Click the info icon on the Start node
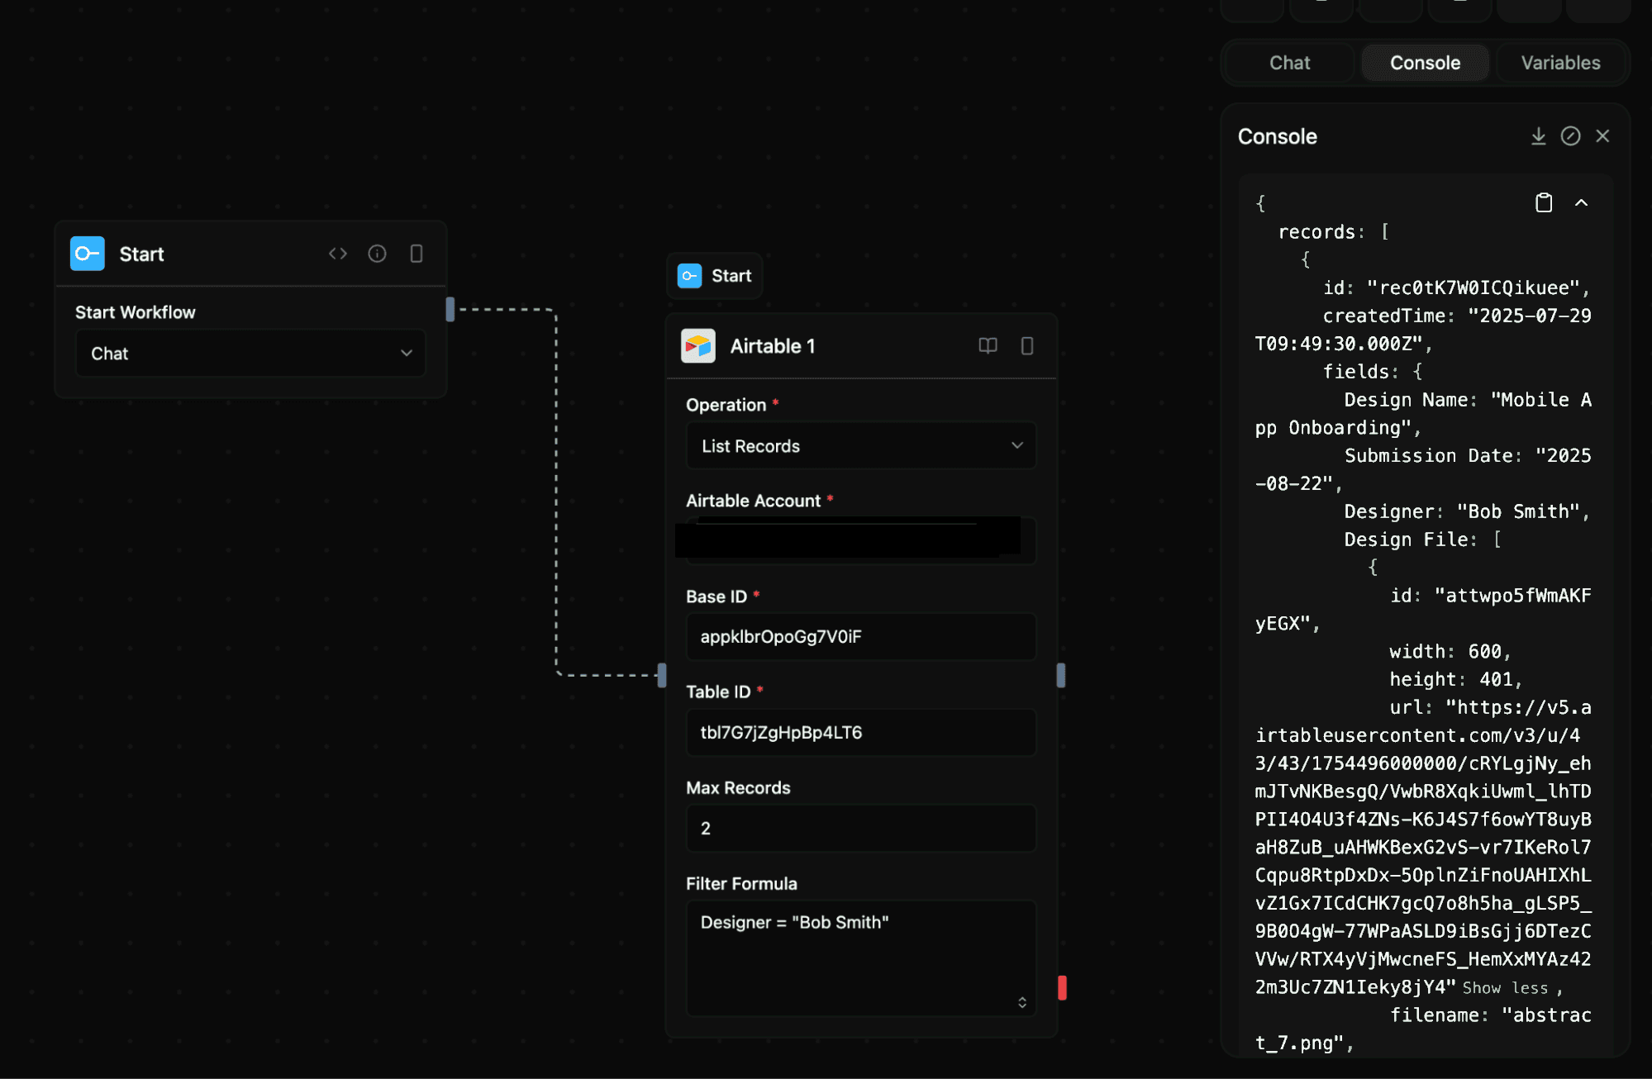The image size is (1652, 1079). click(x=377, y=254)
